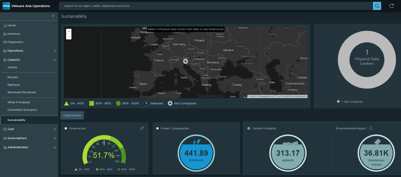Zoom in on the map
This screenshot has width=401, height=177.
(x=69, y=31)
